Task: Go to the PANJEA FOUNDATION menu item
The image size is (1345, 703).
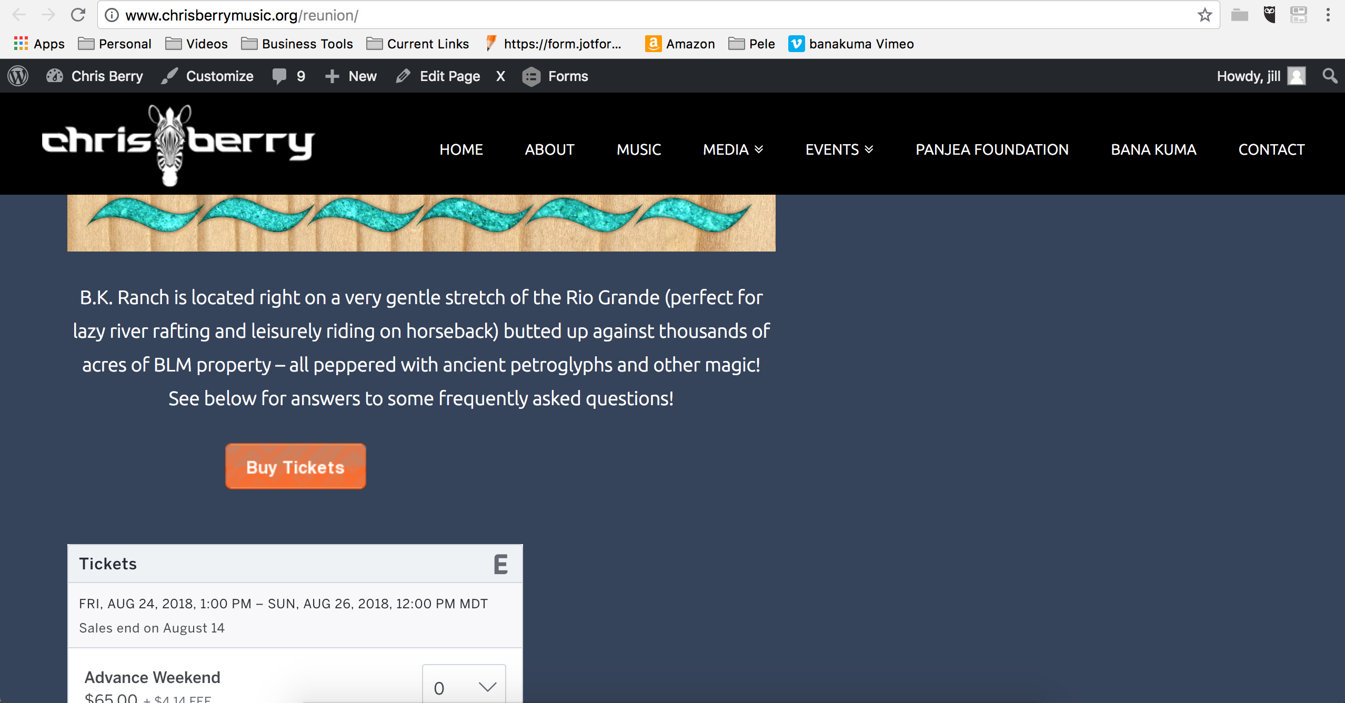Action: pos(992,149)
